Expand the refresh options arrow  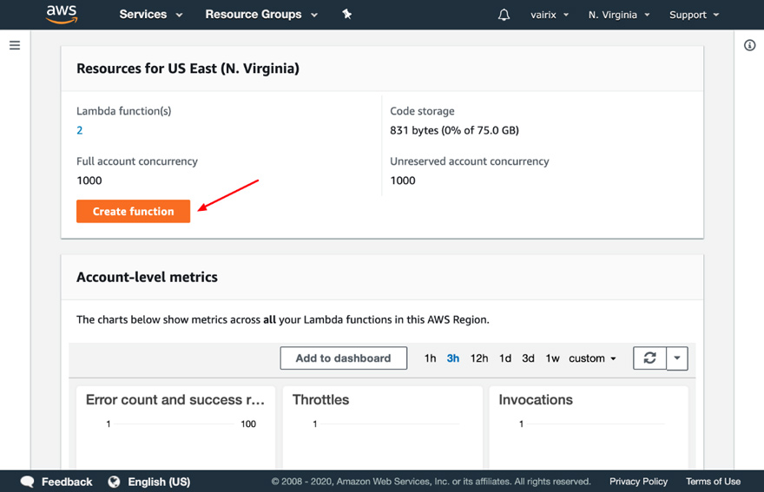click(677, 358)
